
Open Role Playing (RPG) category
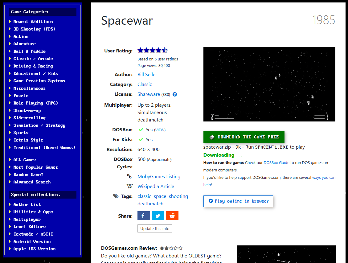(x=35, y=103)
